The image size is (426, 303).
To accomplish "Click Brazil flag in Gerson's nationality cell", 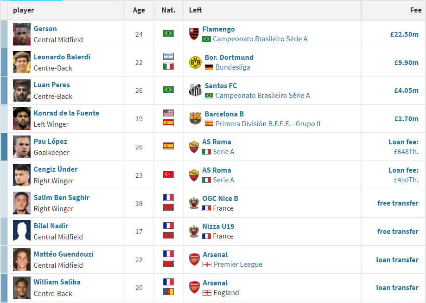I will click(168, 33).
